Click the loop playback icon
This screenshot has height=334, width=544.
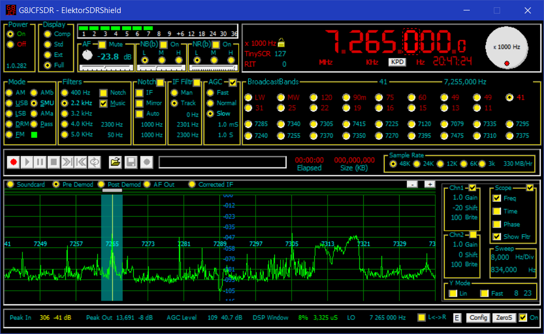[94, 162]
